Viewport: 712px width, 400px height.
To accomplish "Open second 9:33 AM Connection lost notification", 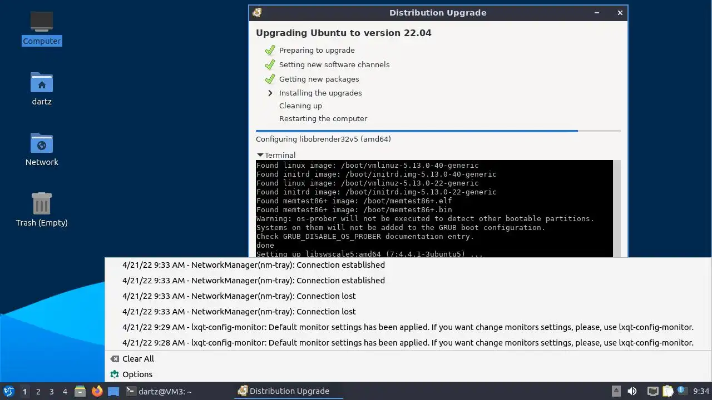I will pos(408,312).
